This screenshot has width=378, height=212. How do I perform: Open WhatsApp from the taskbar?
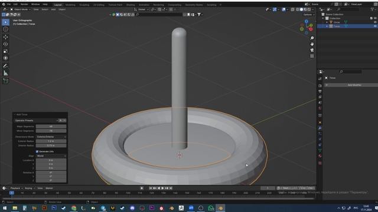211,208
